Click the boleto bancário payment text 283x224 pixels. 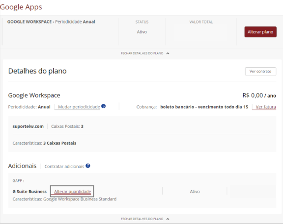click(204, 107)
